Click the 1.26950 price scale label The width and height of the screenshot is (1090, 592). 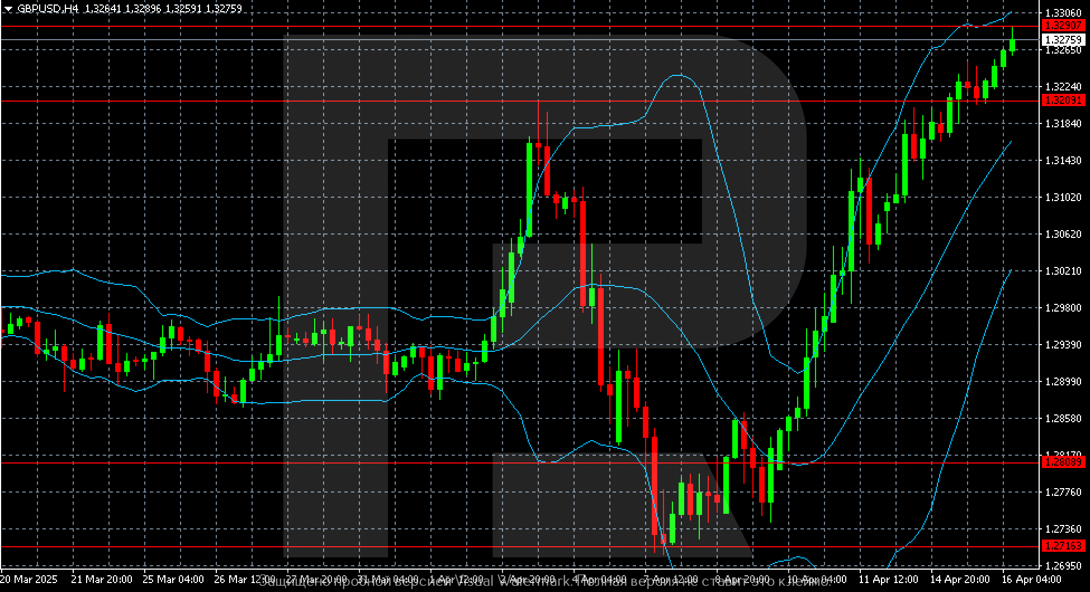(1063, 566)
